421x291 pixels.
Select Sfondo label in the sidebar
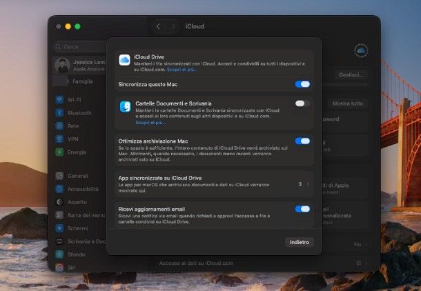(x=77, y=254)
